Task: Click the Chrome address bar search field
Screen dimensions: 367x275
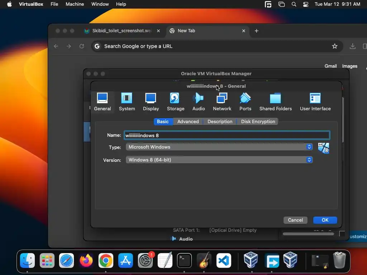Action: coord(217,46)
